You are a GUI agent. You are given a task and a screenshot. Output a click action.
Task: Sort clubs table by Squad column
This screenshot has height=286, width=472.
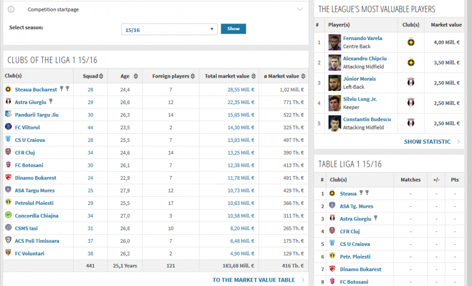101,76
